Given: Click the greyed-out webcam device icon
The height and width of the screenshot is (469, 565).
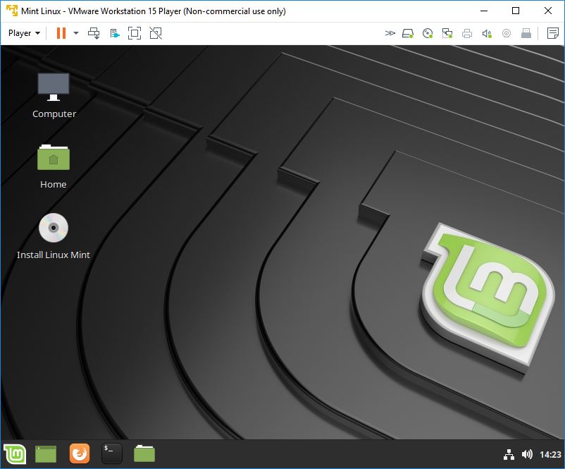Looking at the screenshot, I should [507, 34].
